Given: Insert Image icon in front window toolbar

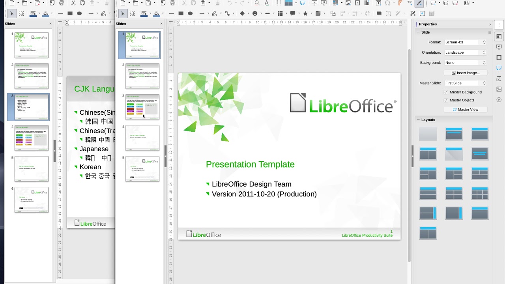Looking at the screenshot, I should tap(348, 3).
